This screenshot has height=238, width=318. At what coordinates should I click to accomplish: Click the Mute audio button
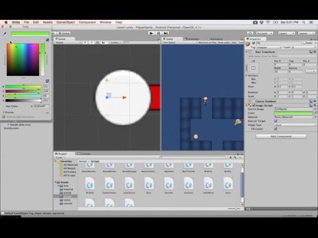(224, 42)
